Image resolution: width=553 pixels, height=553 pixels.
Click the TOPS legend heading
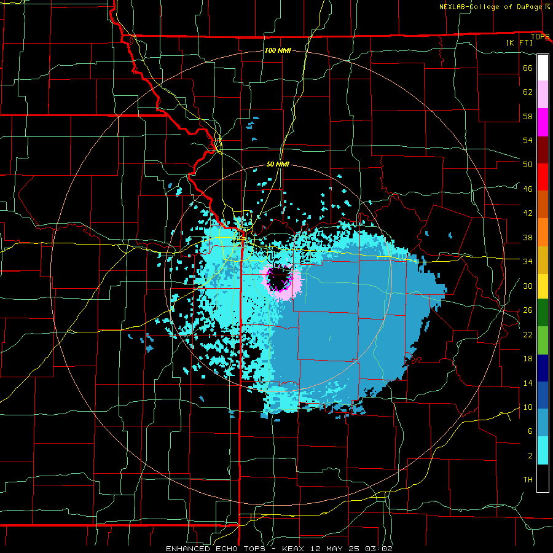[x=540, y=37]
